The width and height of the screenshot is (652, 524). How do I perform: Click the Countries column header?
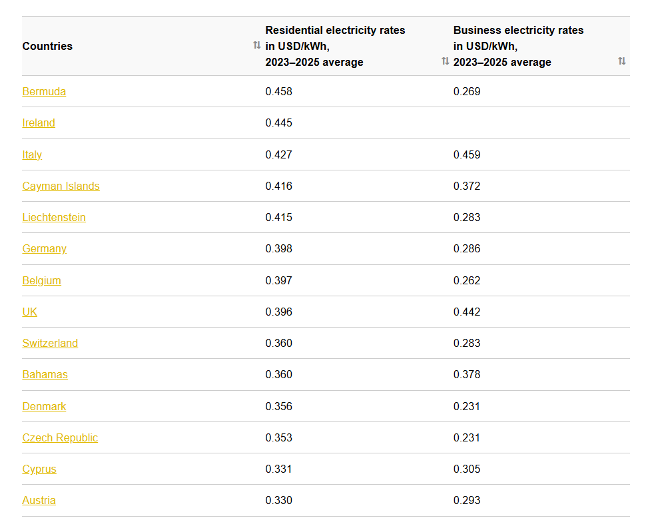pos(47,46)
